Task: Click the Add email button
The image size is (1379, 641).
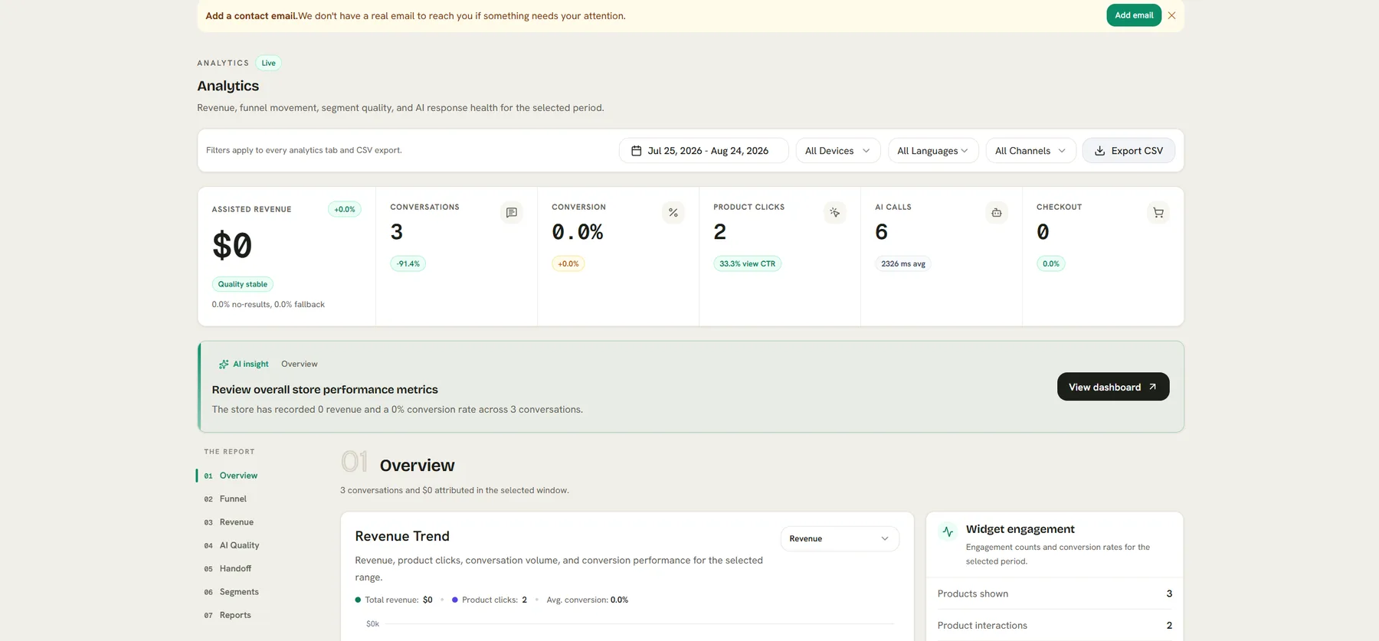Action: (x=1134, y=15)
